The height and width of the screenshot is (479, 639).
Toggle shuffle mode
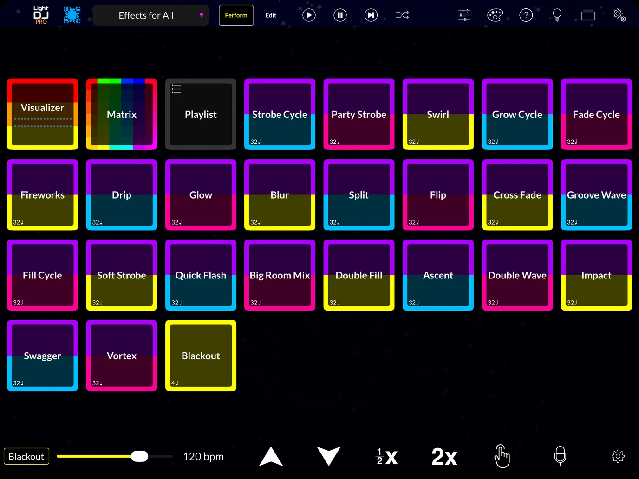point(402,15)
